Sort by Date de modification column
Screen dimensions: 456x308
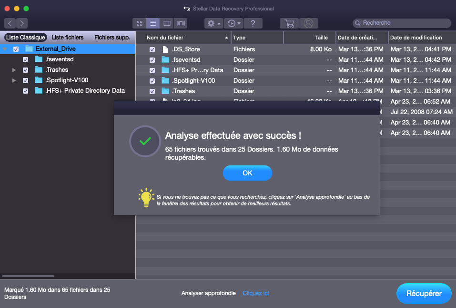click(422, 38)
